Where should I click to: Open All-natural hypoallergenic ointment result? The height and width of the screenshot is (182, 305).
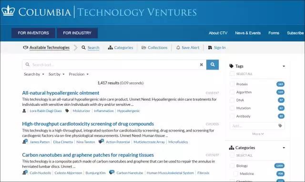click(61, 93)
